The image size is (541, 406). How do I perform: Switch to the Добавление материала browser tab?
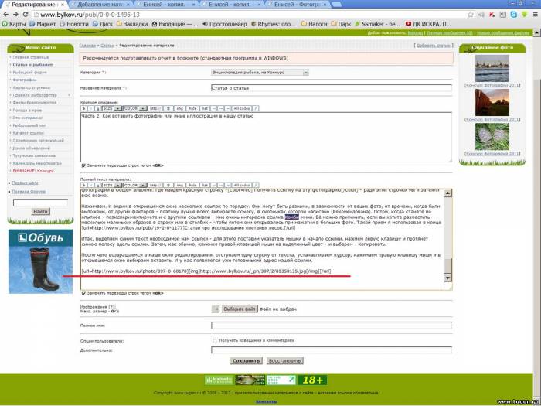coord(100,5)
